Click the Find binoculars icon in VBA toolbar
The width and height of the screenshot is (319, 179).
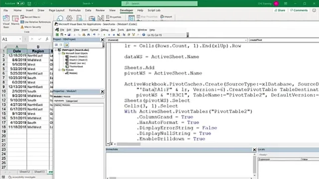pyautogui.click(x=89, y=35)
